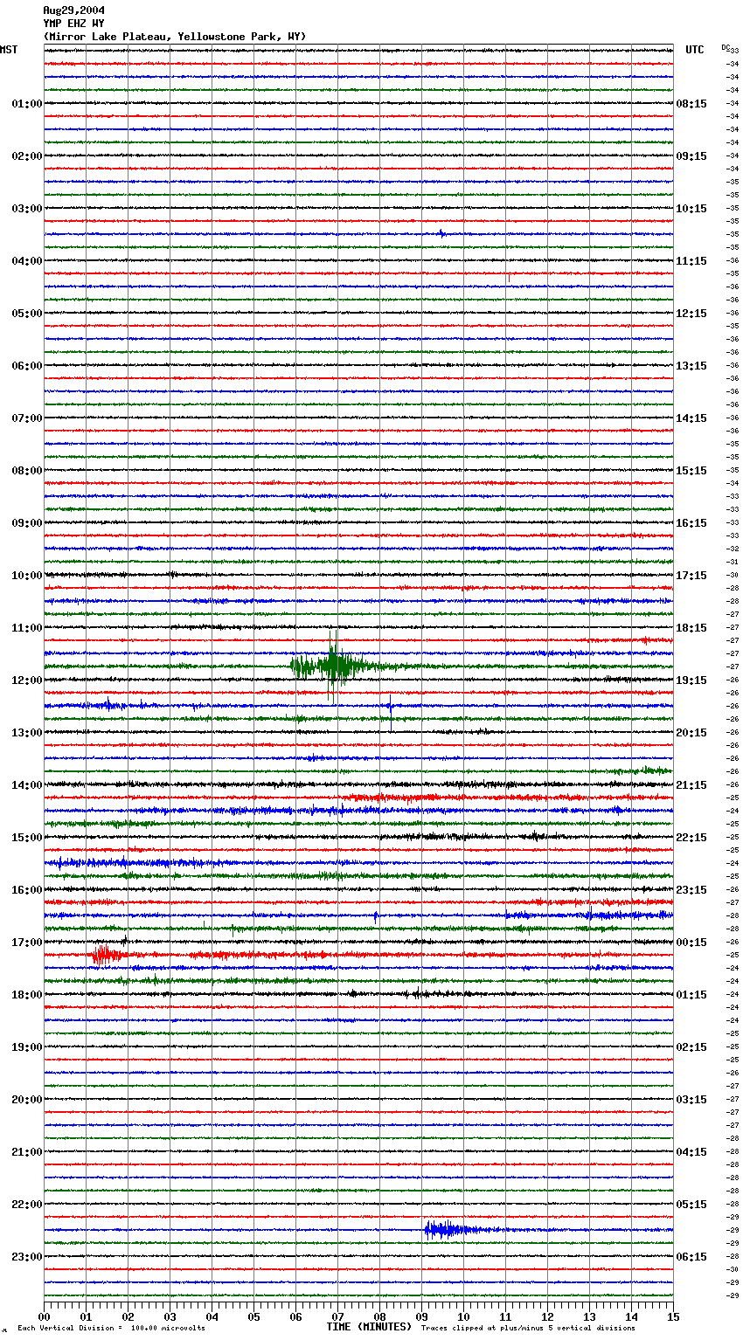
Task: Select the 04:00 MST time label
Action: tap(27, 261)
